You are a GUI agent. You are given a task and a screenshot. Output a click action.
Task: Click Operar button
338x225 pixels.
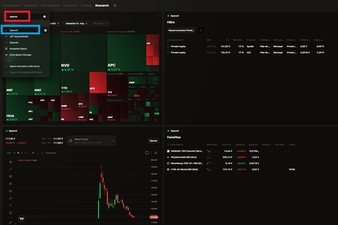click(153, 141)
